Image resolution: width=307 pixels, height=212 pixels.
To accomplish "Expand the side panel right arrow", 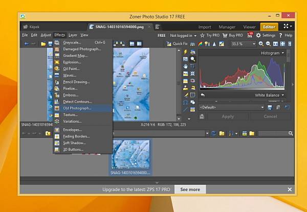I will [293, 84].
